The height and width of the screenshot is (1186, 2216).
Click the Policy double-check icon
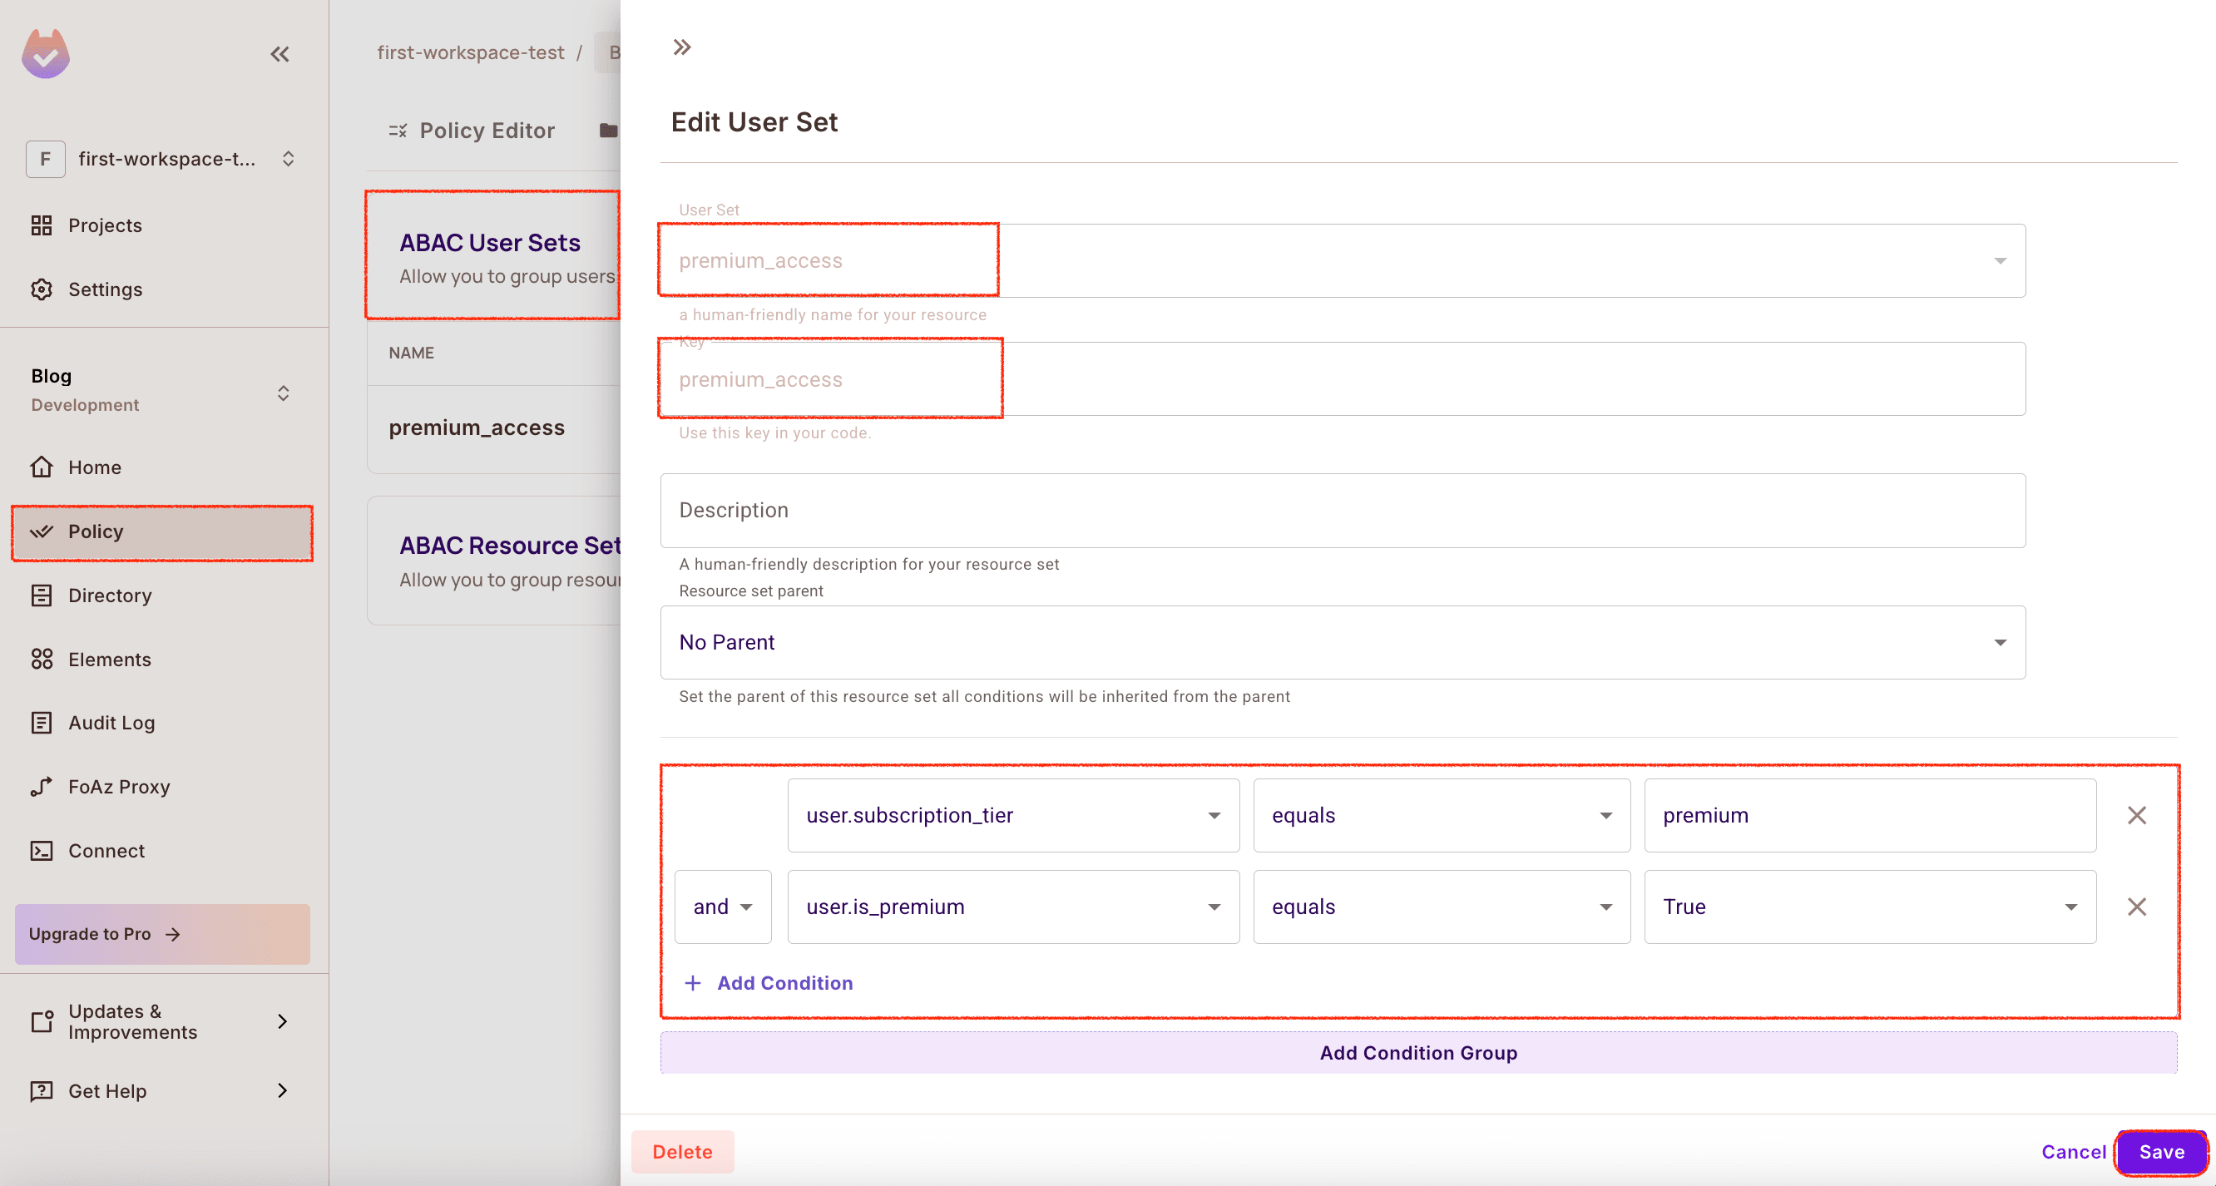[x=42, y=531]
